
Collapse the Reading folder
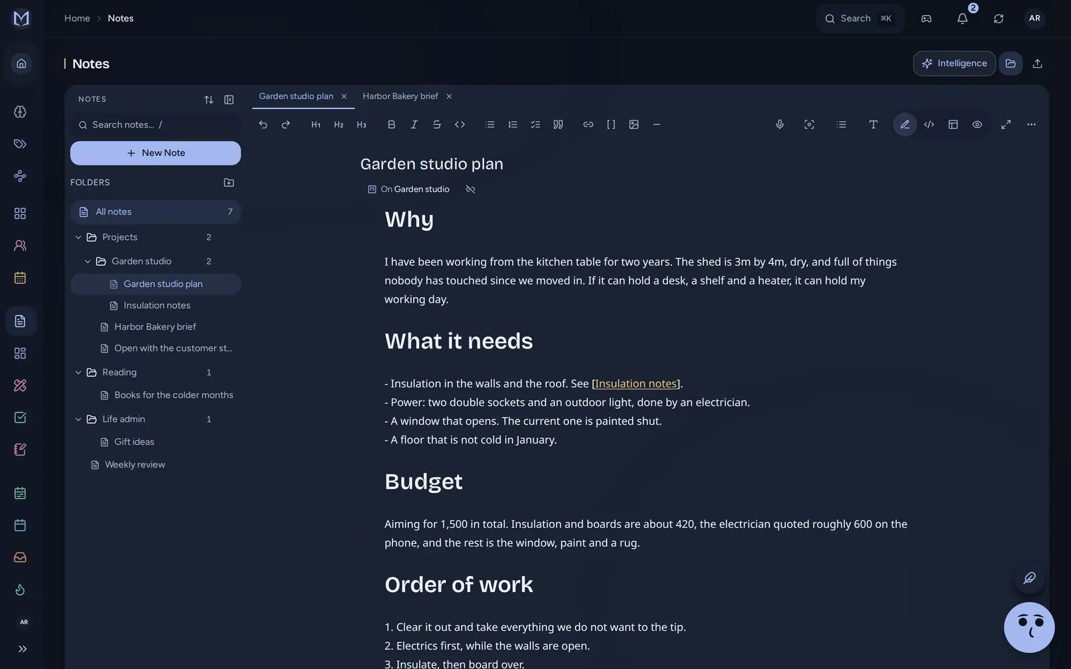pos(78,373)
